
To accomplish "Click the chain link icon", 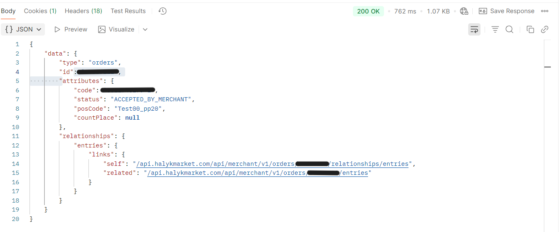I will [x=544, y=29].
